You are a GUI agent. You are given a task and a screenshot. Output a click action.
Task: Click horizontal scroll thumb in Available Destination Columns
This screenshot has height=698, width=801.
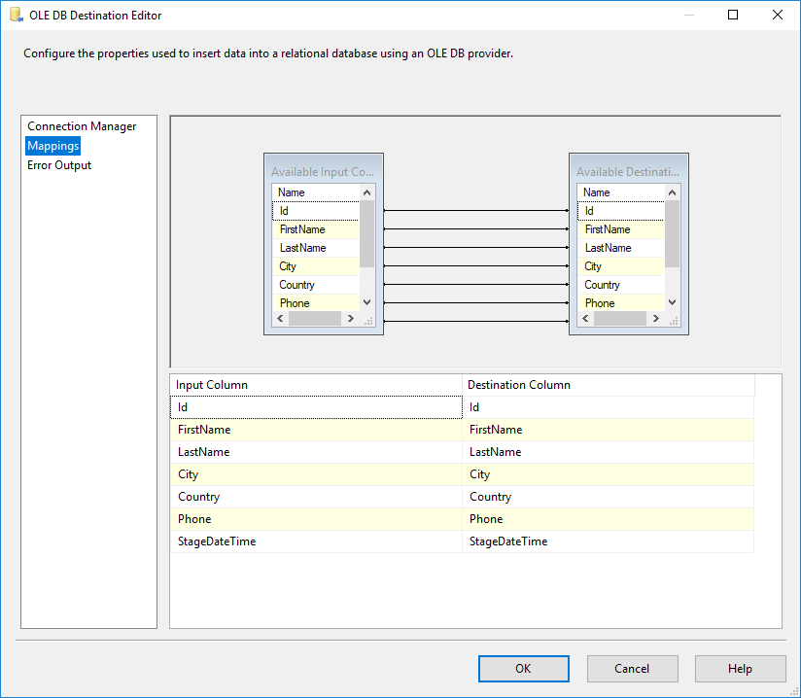(620, 318)
